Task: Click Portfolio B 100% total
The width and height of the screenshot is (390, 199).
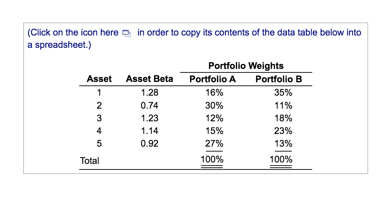Action: pyautogui.click(x=281, y=159)
